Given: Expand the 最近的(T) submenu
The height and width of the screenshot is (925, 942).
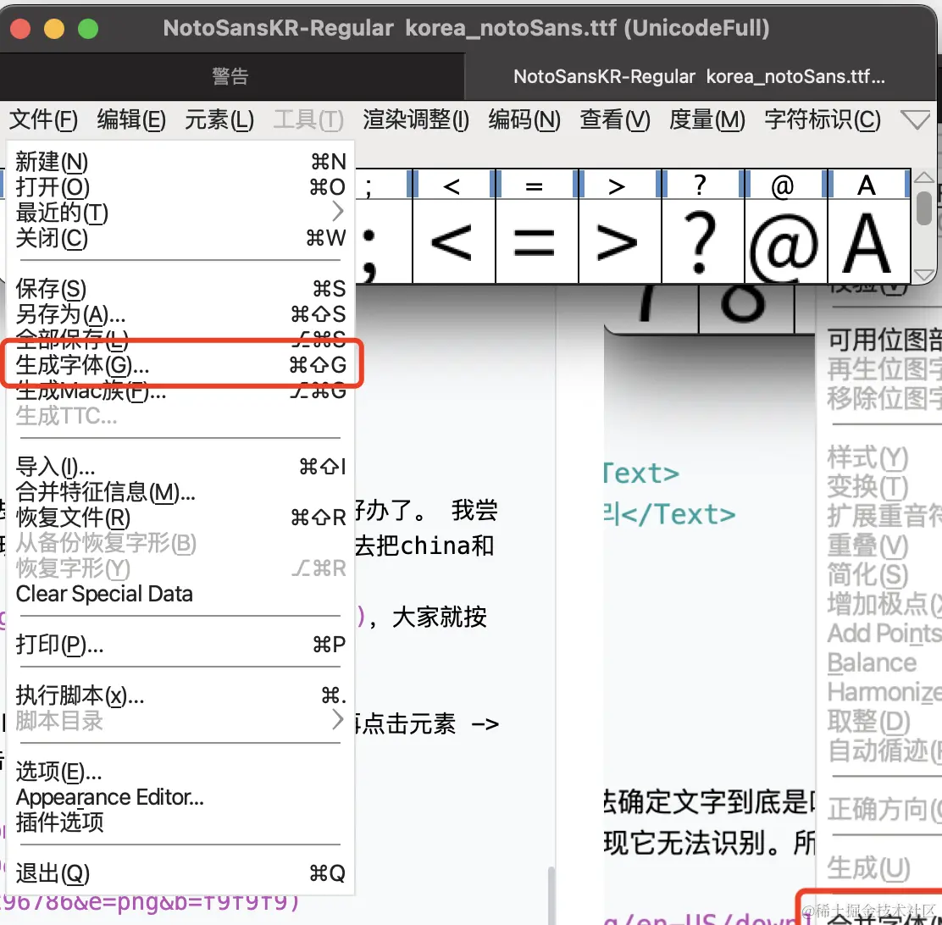Looking at the screenshot, I should [x=180, y=212].
